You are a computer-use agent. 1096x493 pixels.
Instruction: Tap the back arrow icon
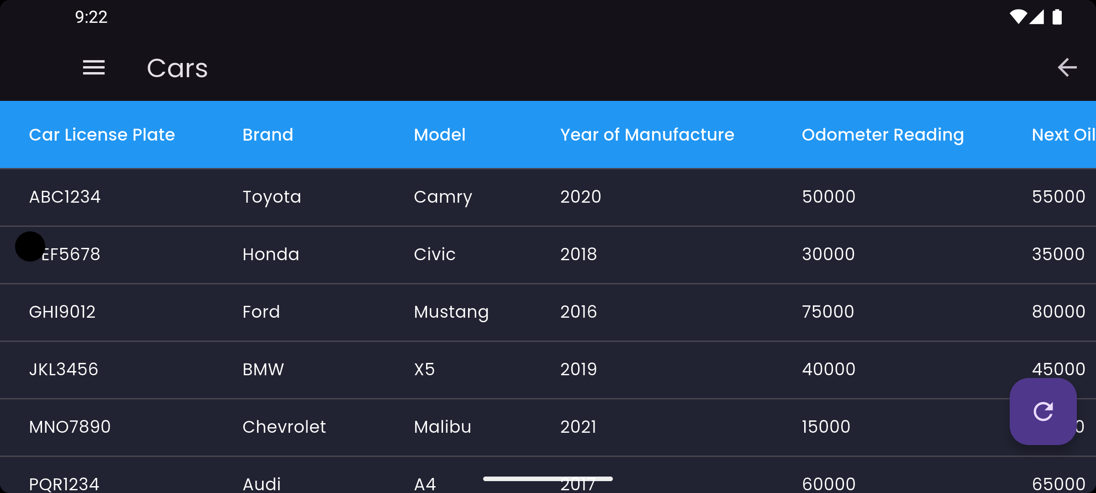click(1067, 68)
